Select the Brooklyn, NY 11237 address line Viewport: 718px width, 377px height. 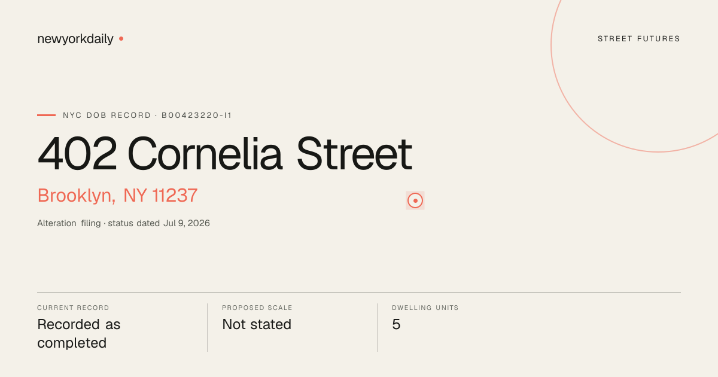[117, 196]
